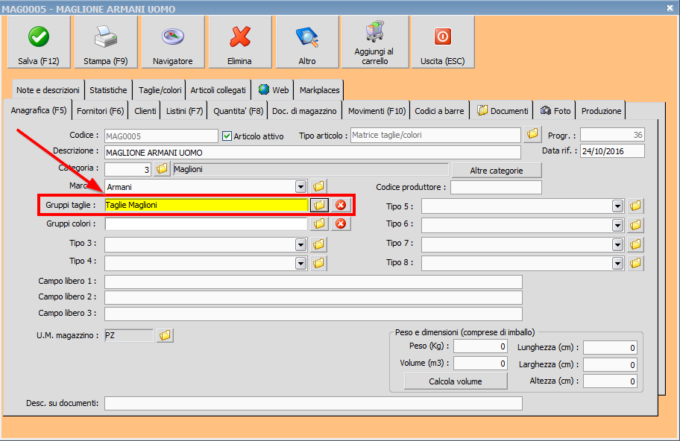Viewport: 680px width, 441px height.
Task: Open the Altro magnifier options
Action: click(x=306, y=42)
